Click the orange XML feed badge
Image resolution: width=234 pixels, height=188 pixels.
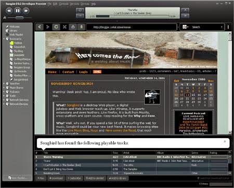point(97,72)
